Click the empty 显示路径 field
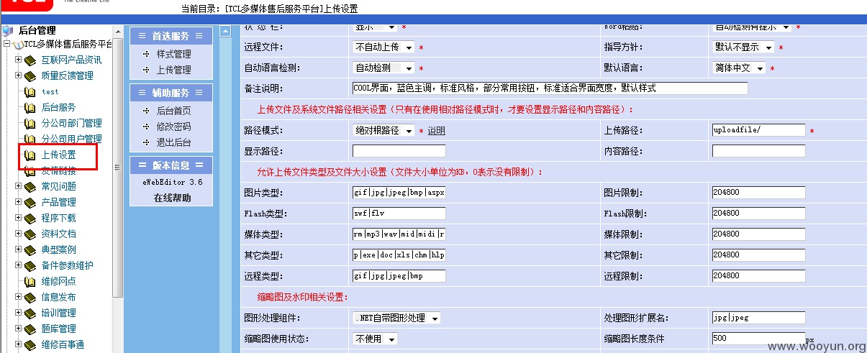The height and width of the screenshot is (353, 867). pyautogui.click(x=399, y=151)
